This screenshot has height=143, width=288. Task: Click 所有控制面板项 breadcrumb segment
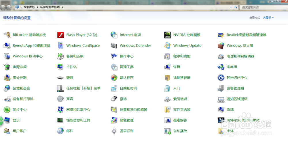[50, 7]
